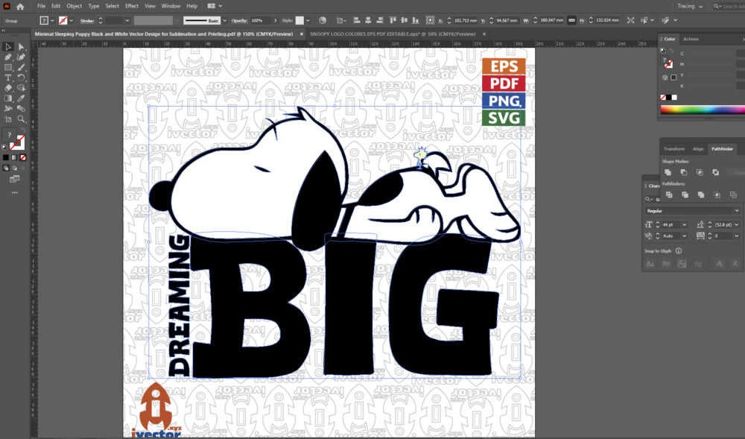
Task: Click the color spectrum bar
Action: point(703,110)
